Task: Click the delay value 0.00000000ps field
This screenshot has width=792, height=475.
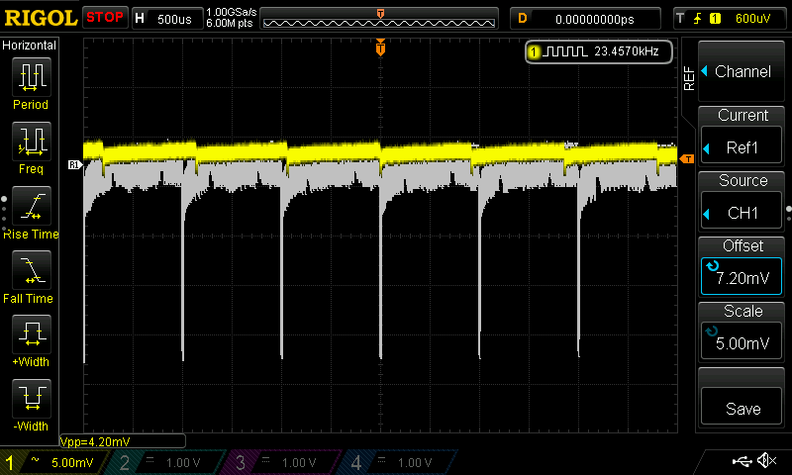Action: pos(595,19)
